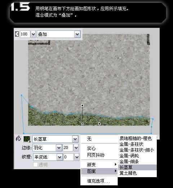
Task: Open the 羽化 edge dropdown
Action: pos(59,148)
